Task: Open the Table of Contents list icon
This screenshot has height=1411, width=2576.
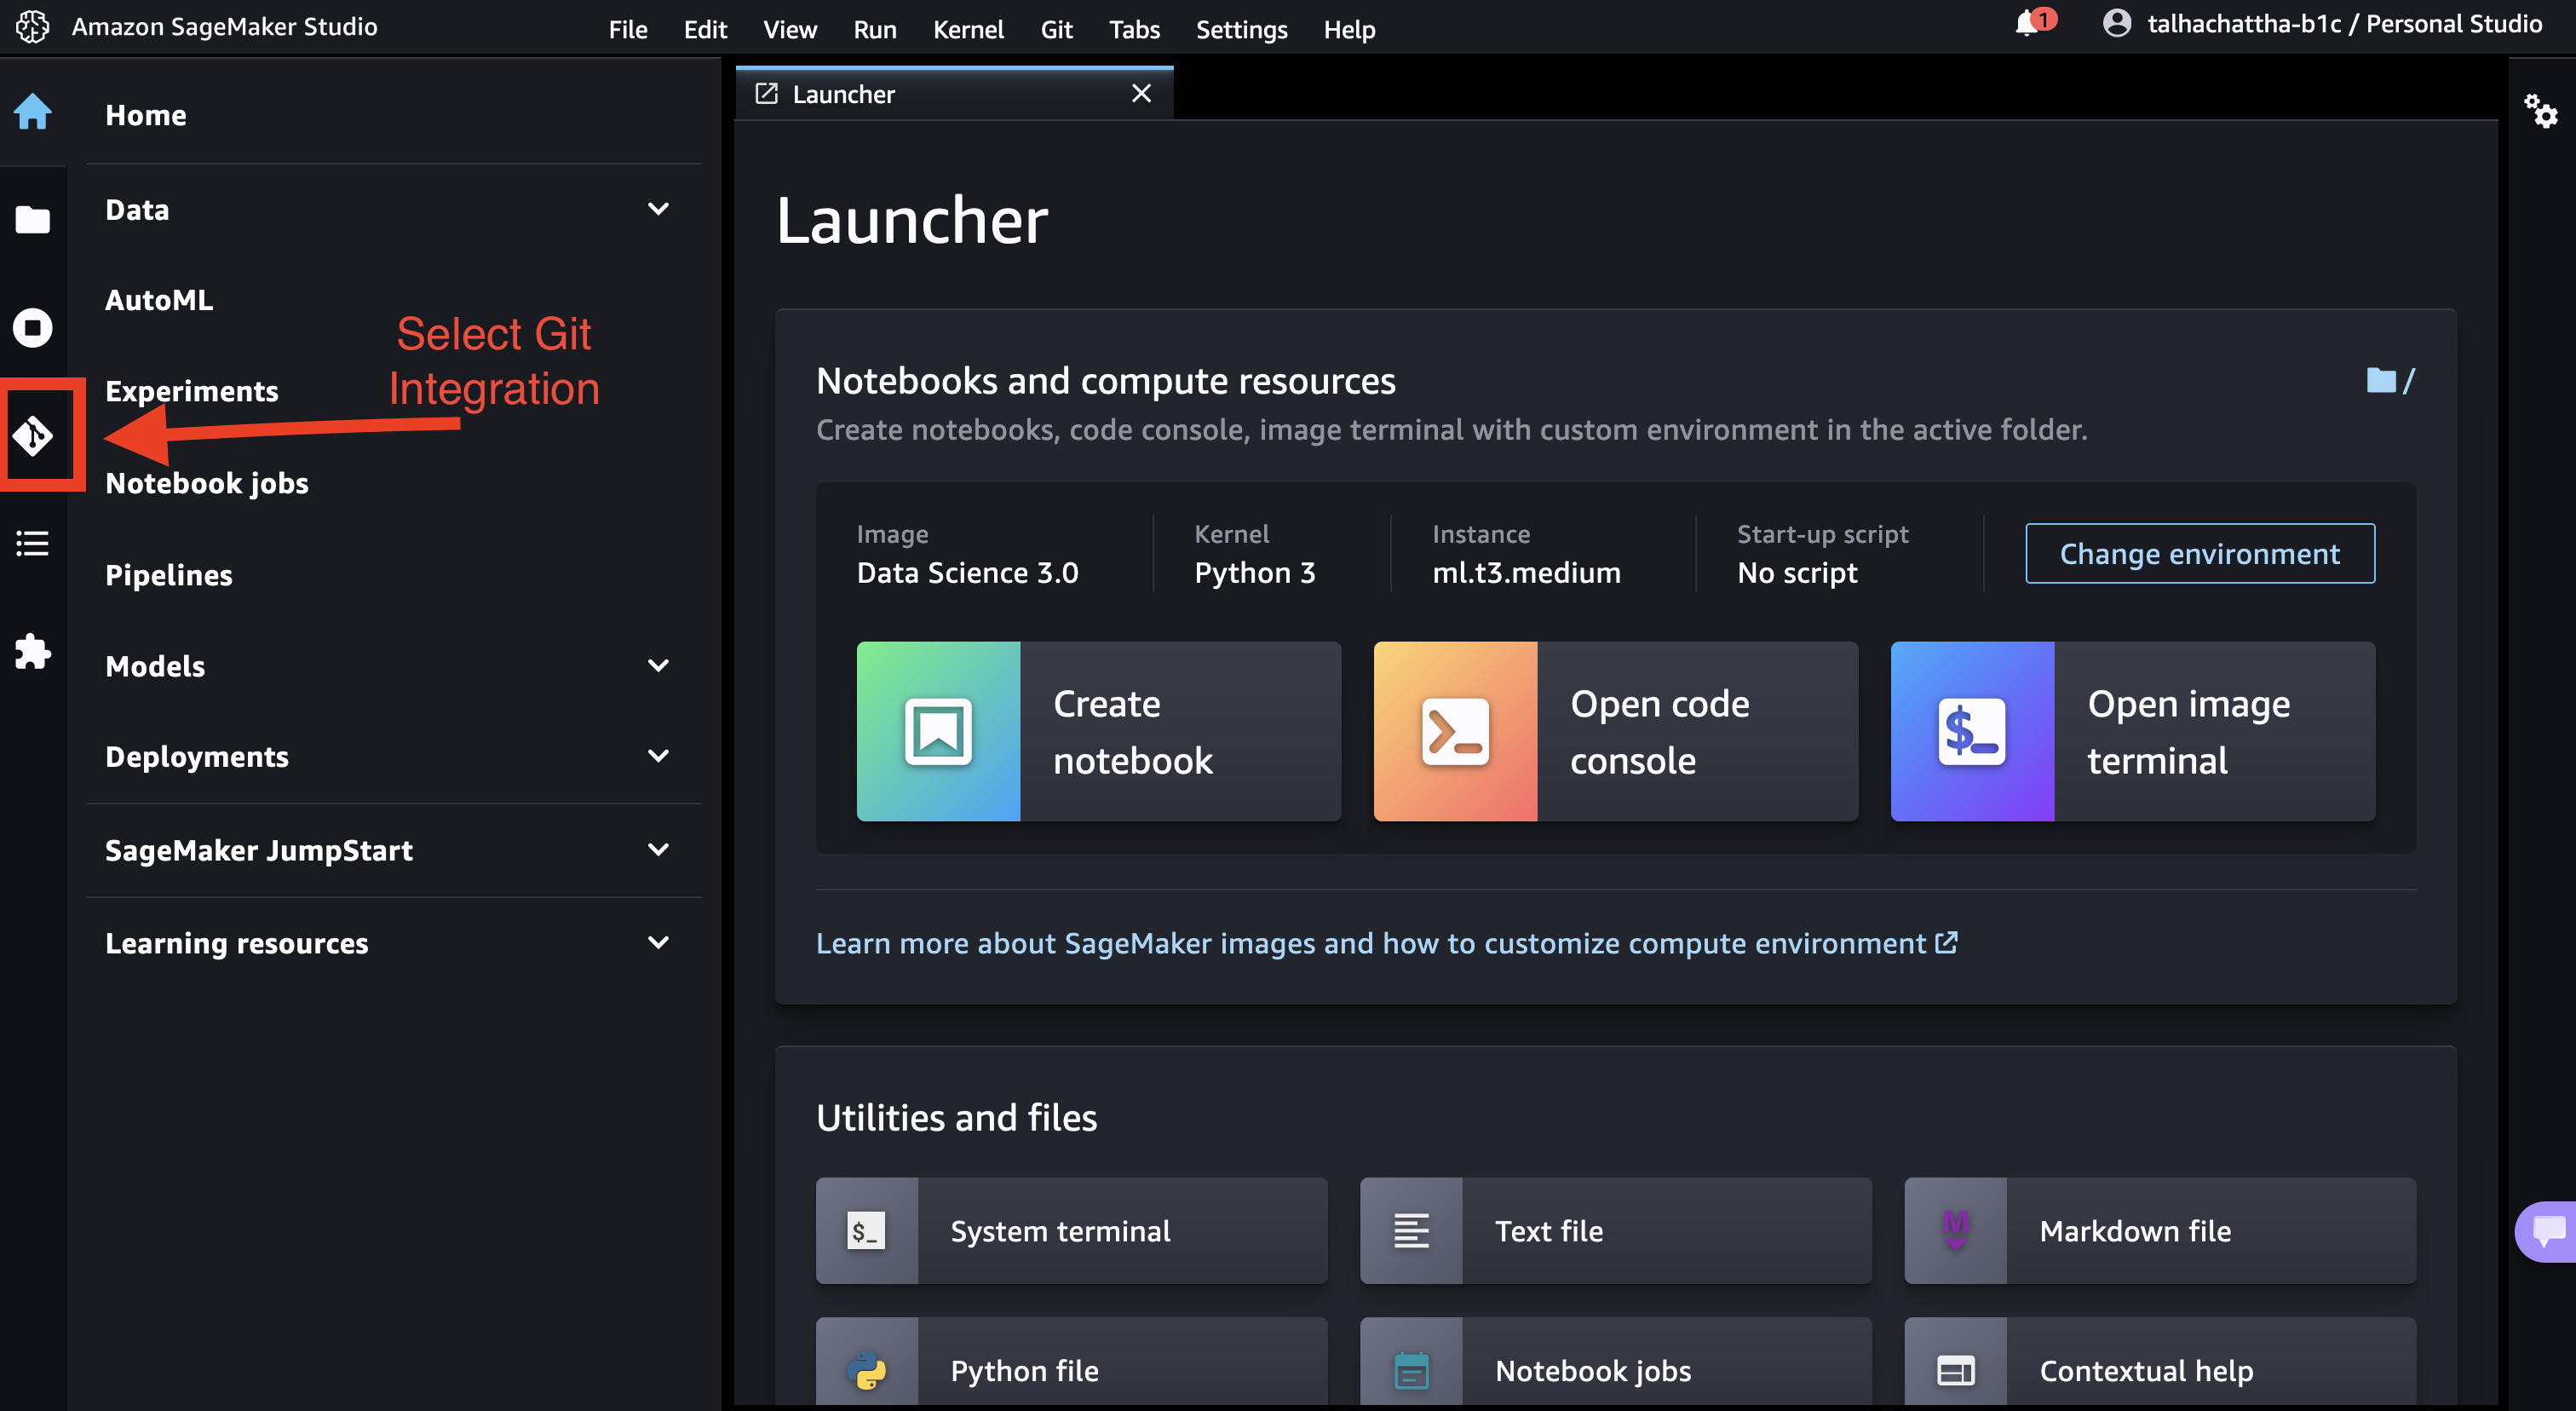Action: point(32,543)
